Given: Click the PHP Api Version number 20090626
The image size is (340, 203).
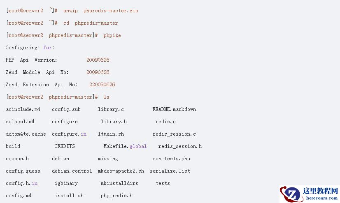Looking at the screenshot, I should click(x=98, y=60).
